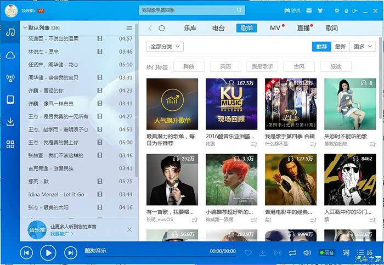Click the 我是歌手 hot tag
The width and height of the screenshot is (384, 265).
pyautogui.click(x=262, y=66)
